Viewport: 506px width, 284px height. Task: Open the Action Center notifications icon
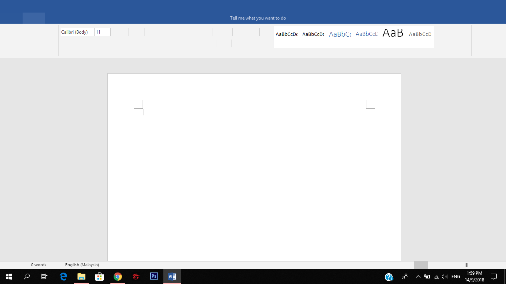point(494,276)
